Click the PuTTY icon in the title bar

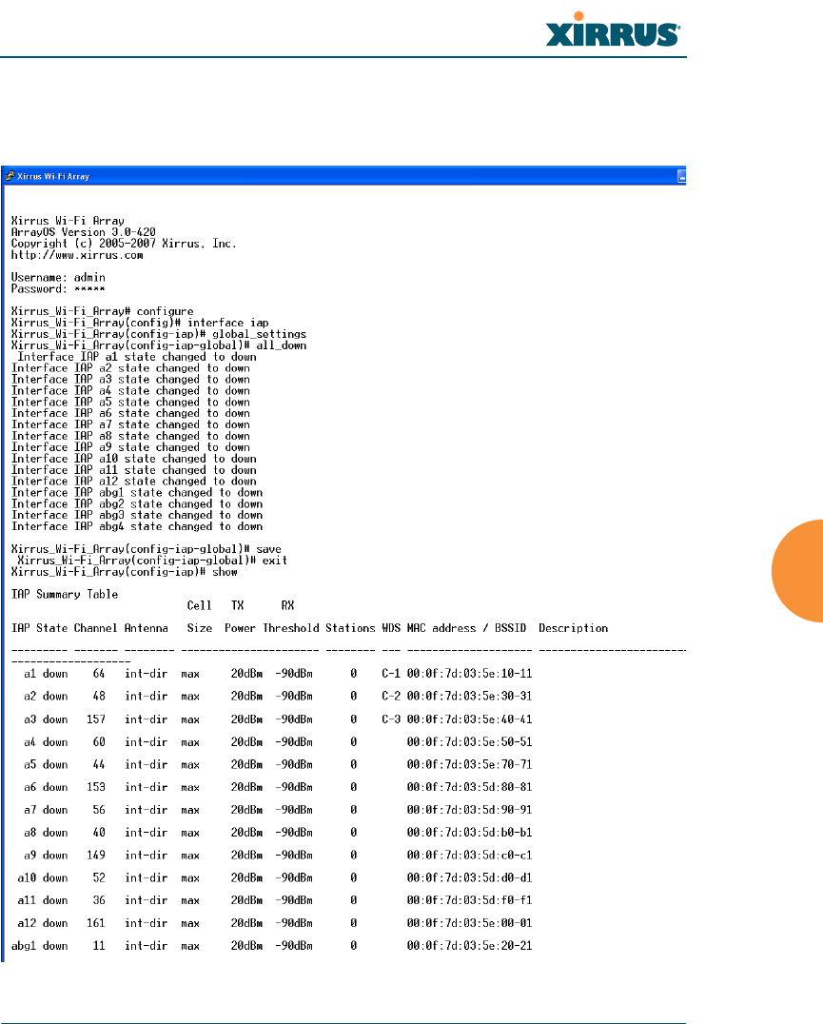(10, 176)
